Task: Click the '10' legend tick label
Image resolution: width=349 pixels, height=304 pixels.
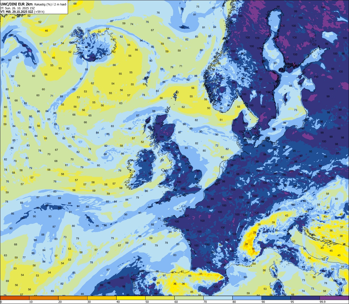Action: (31, 302)
